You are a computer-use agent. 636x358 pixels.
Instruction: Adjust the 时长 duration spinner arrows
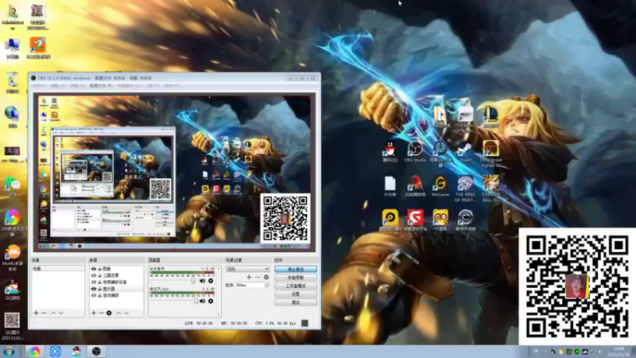(267, 286)
